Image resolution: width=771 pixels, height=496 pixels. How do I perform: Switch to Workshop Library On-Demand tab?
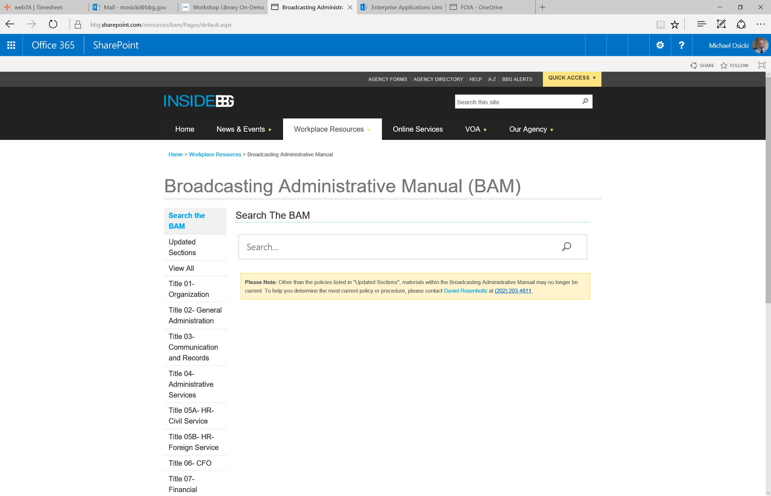[x=223, y=7]
